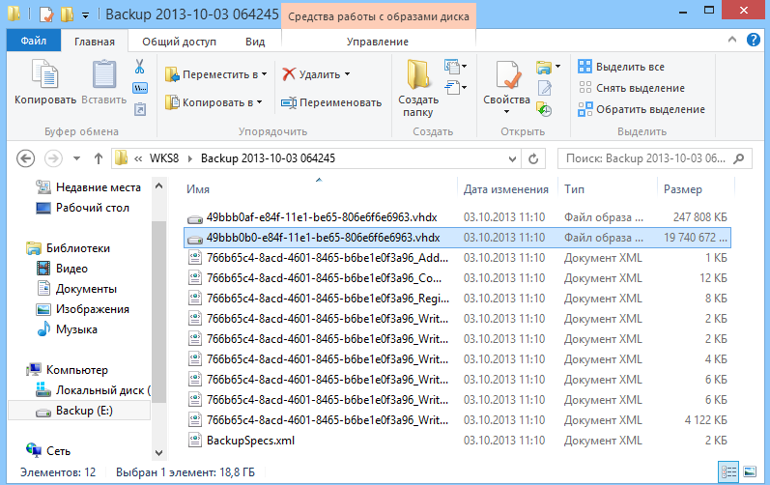Screen dimensions: 770x485
Task: Open the Recent locations dropdown arrow
Action: coord(76,158)
